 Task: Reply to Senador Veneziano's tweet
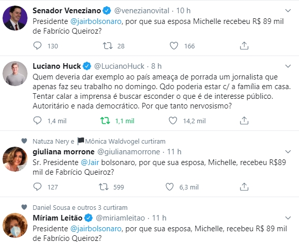(37, 46)
